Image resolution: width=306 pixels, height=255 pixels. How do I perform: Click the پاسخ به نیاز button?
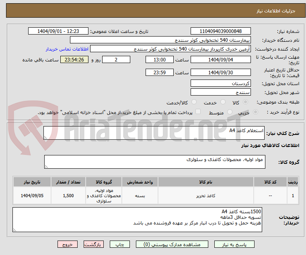click(x=234, y=244)
